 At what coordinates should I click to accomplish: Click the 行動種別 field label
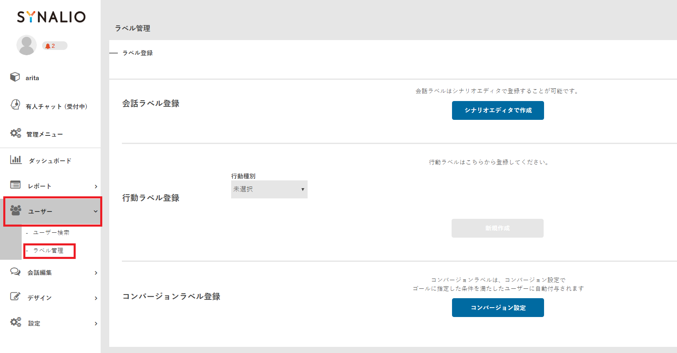tap(243, 176)
